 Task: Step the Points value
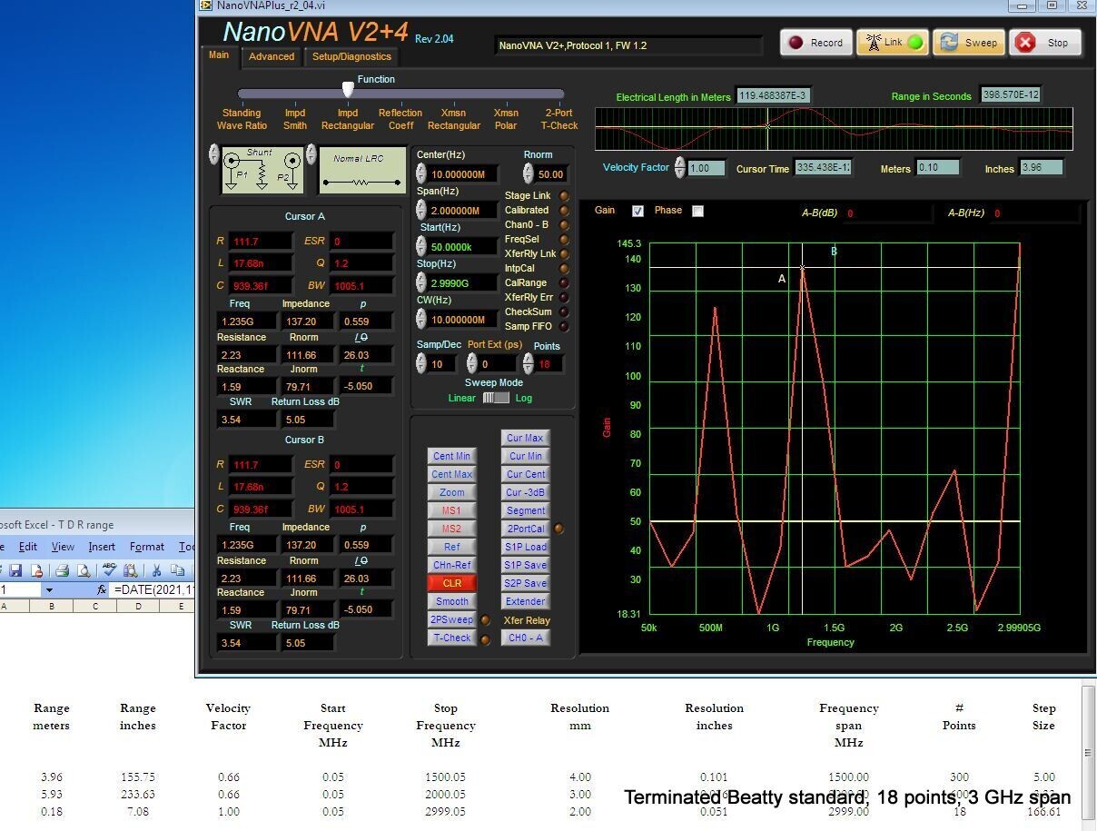point(529,363)
